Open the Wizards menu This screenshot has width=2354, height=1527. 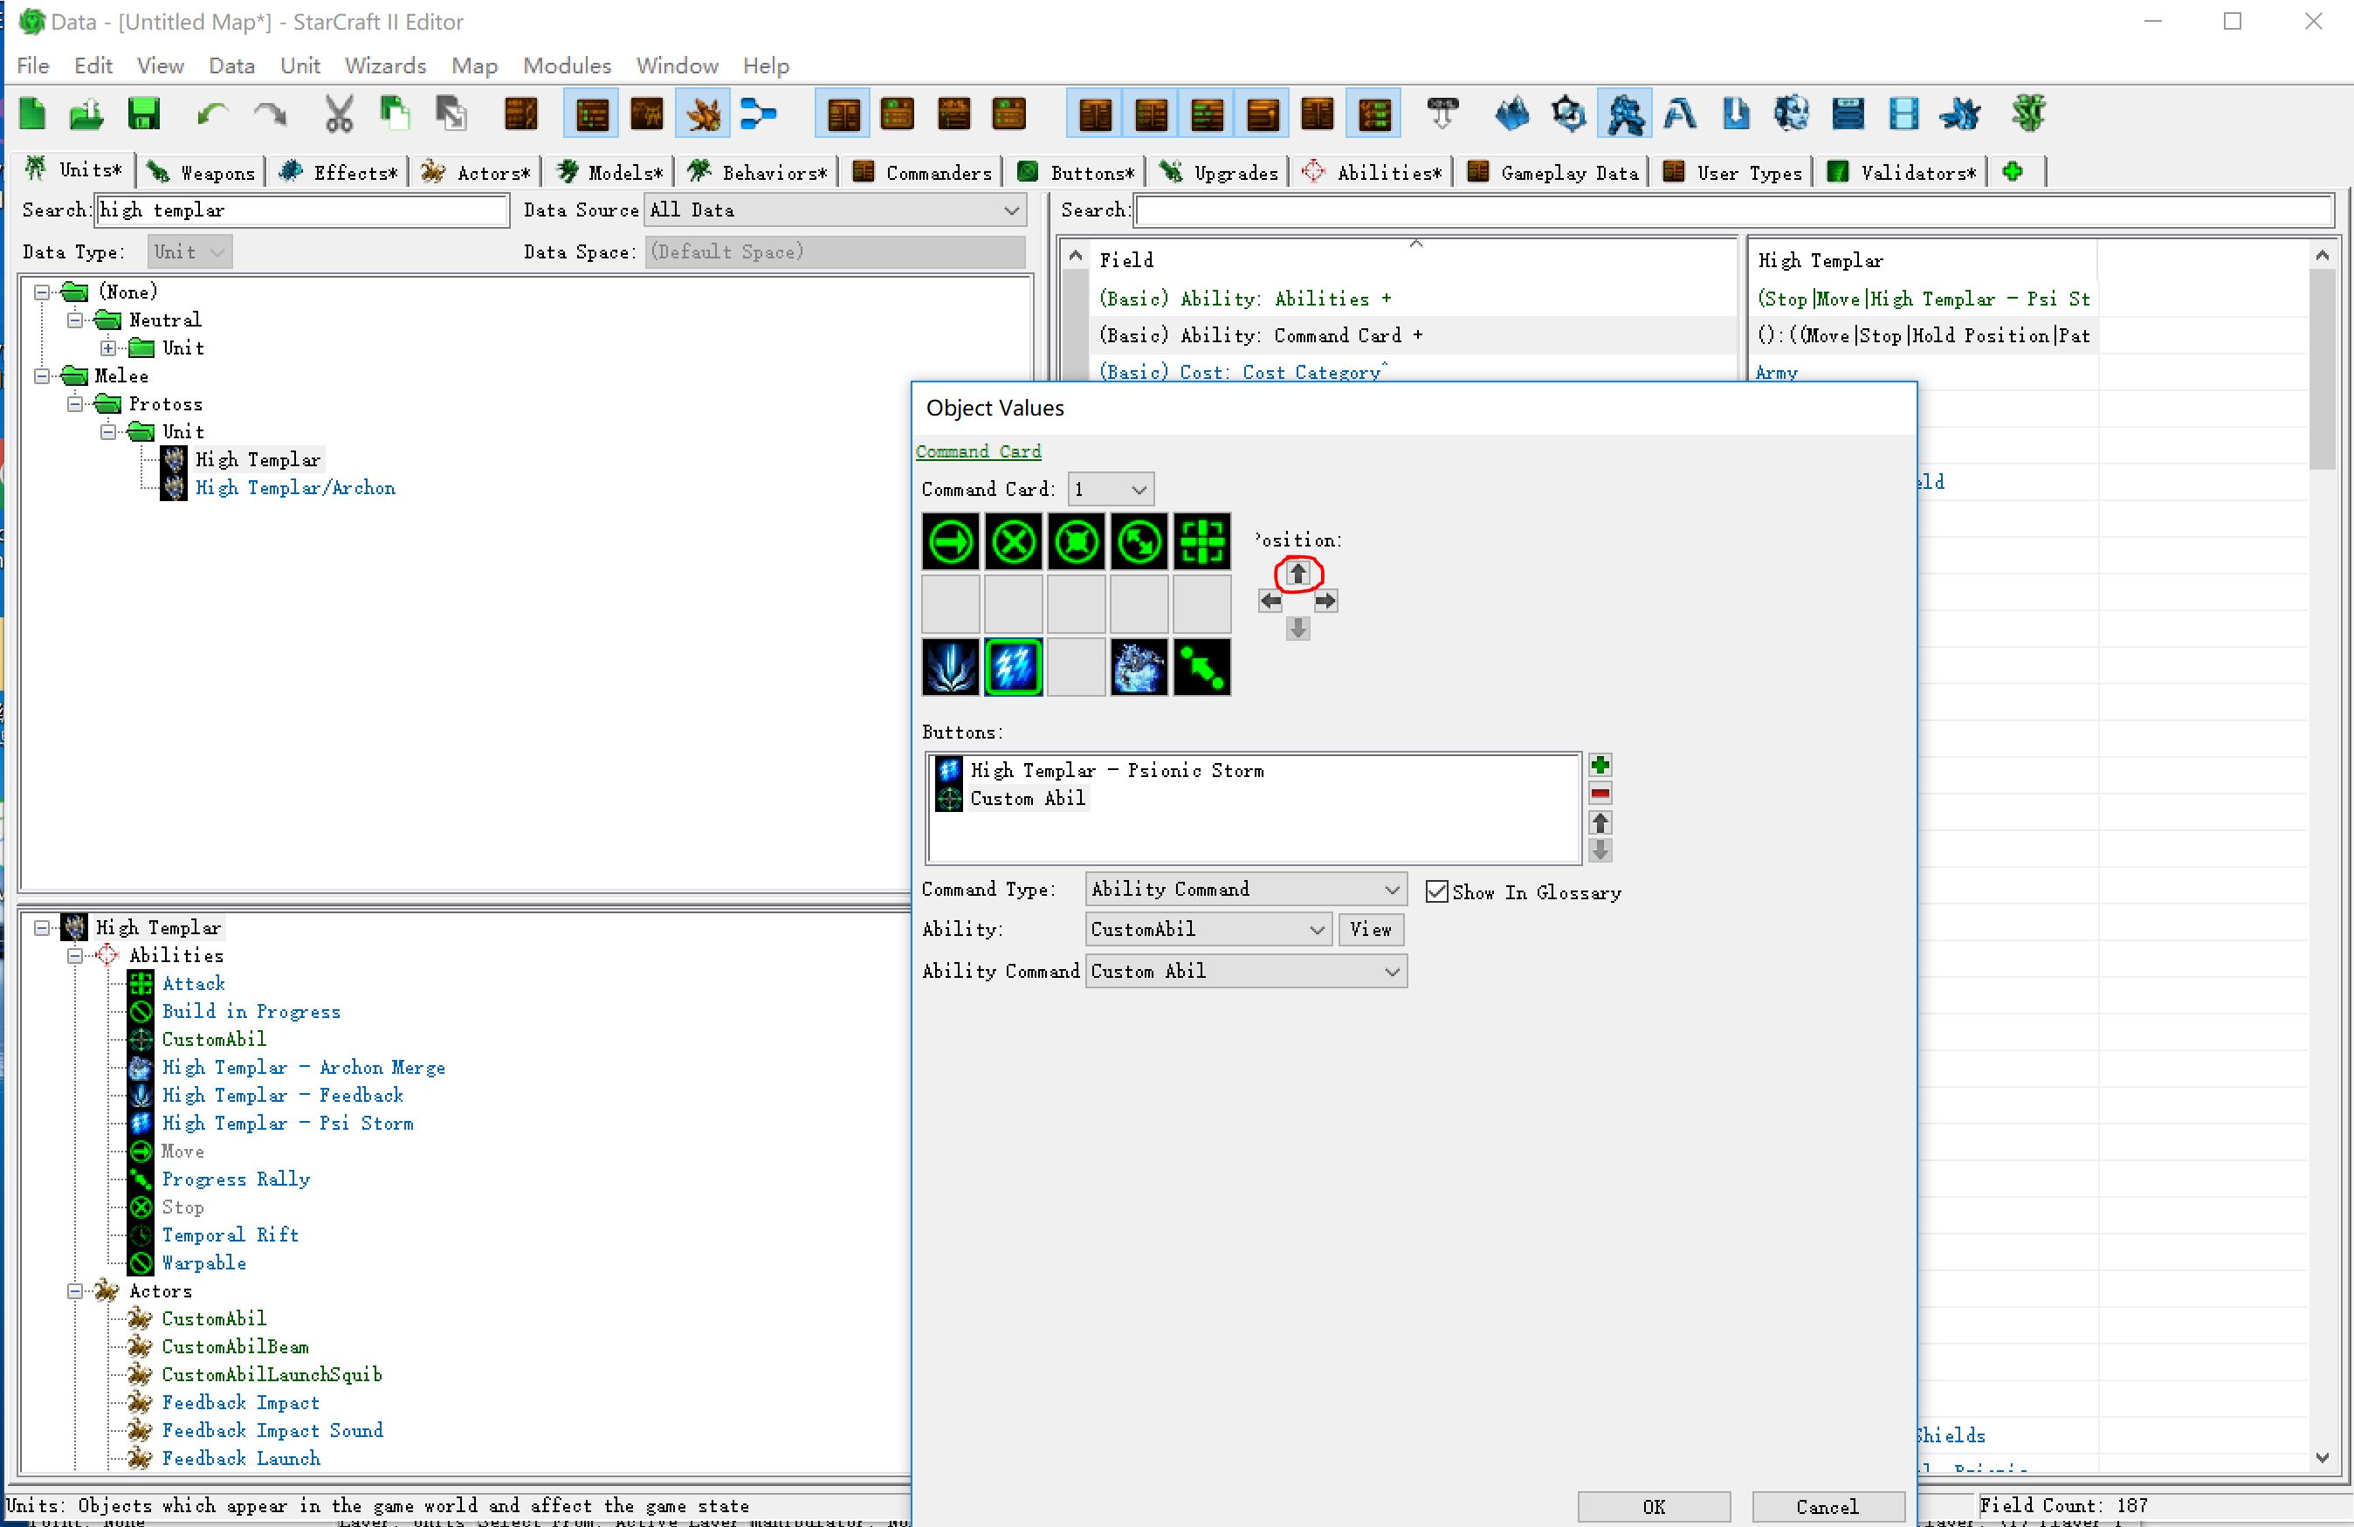385,65
